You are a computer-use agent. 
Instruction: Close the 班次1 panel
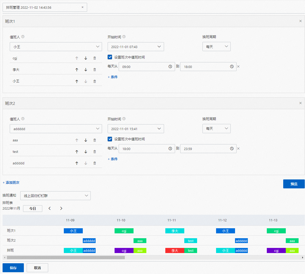tap(300, 21)
